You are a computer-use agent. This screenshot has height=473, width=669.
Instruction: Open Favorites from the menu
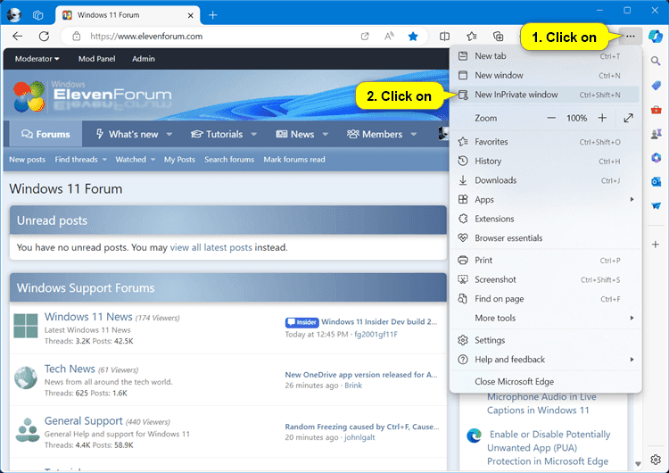(545, 142)
